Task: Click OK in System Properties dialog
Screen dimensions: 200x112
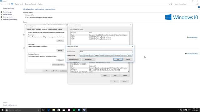Action: coord(47,71)
